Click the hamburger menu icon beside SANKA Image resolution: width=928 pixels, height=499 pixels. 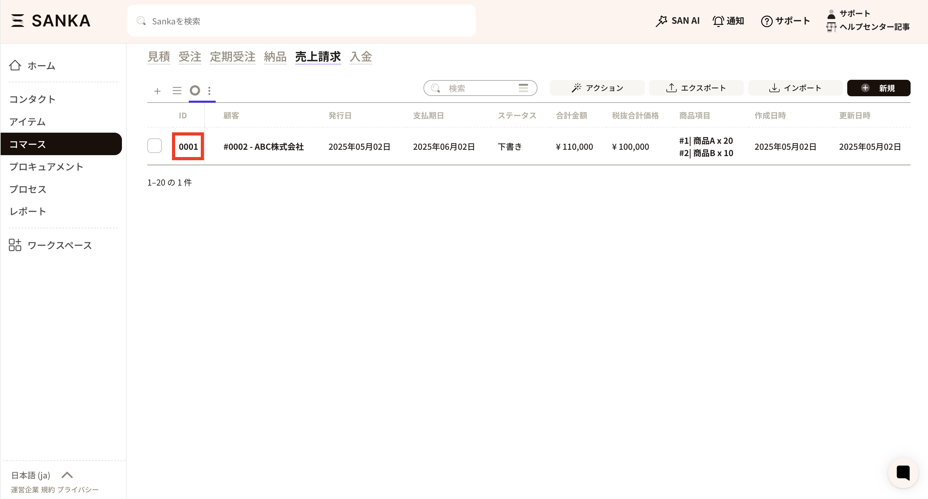[x=17, y=21]
